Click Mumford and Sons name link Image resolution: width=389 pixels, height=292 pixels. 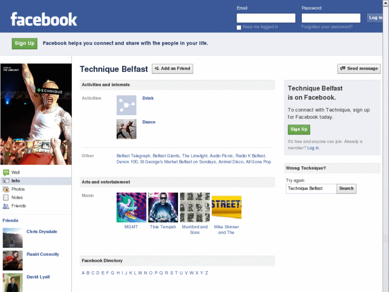(x=195, y=230)
